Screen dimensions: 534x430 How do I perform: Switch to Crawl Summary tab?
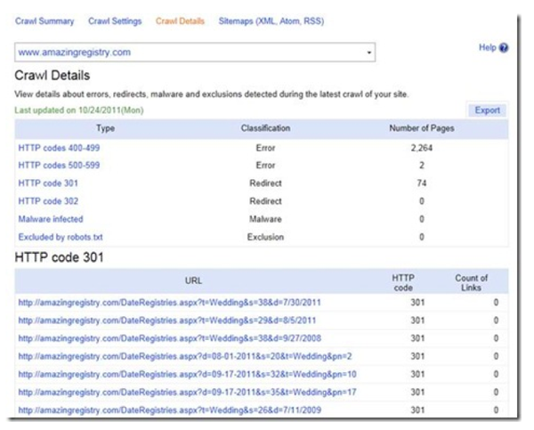(x=44, y=21)
